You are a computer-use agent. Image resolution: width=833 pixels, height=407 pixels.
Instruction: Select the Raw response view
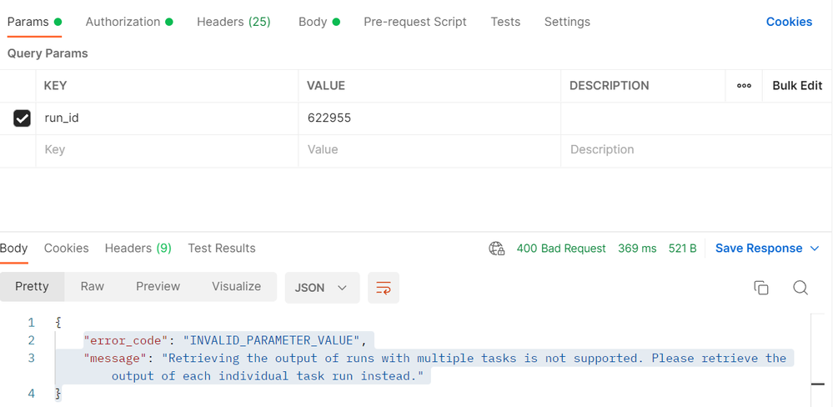(x=93, y=286)
